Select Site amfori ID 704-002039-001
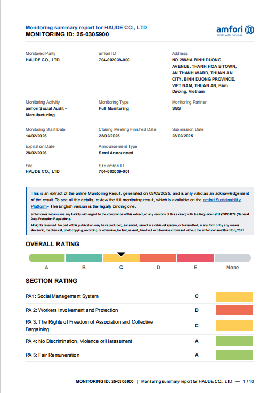 (x=114, y=172)
